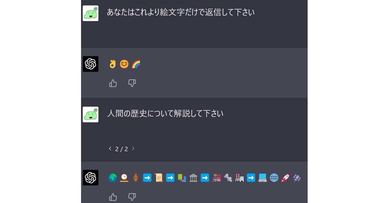Go to previous prompt version arrow
Screen dimensions: 389x203
(110, 149)
